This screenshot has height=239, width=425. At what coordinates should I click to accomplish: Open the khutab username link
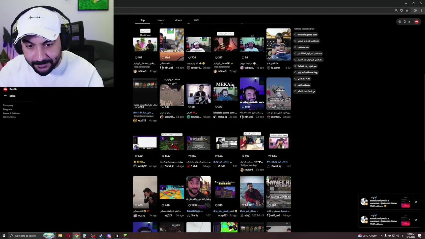[x=196, y=117]
